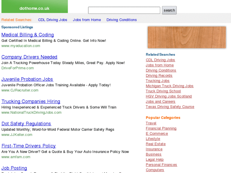The image size is (231, 173).
Task: Visit www.NationalTruckDrivingJobs.com URL
Action: 31,112
